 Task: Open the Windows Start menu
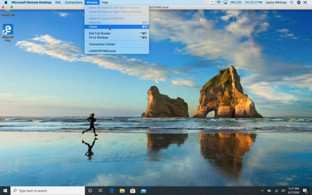tap(5, 191)
